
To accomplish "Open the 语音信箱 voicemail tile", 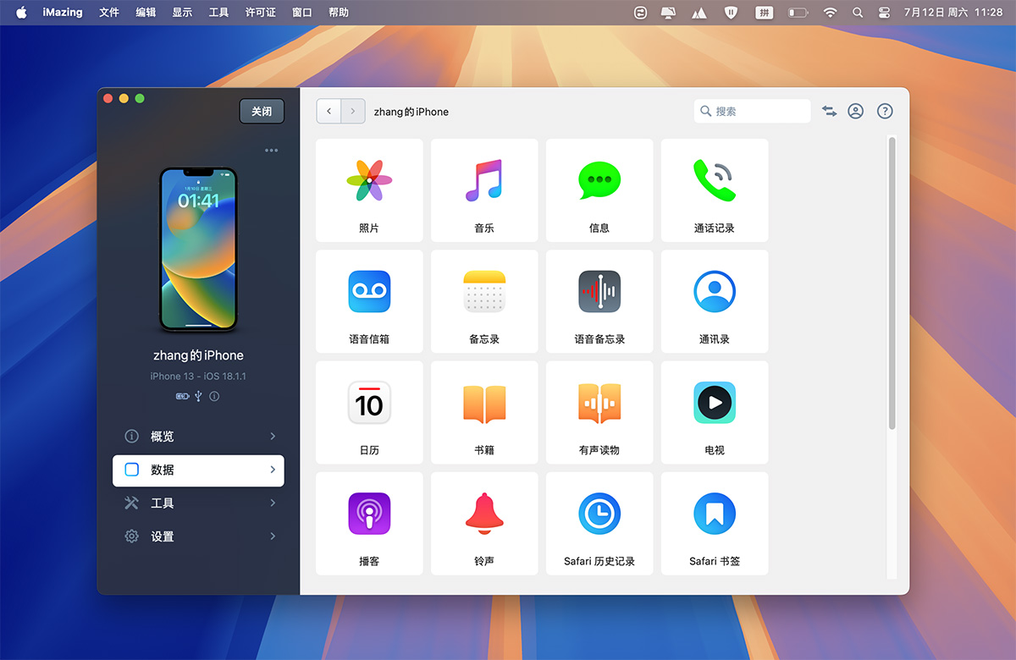I will click(369, 301).
